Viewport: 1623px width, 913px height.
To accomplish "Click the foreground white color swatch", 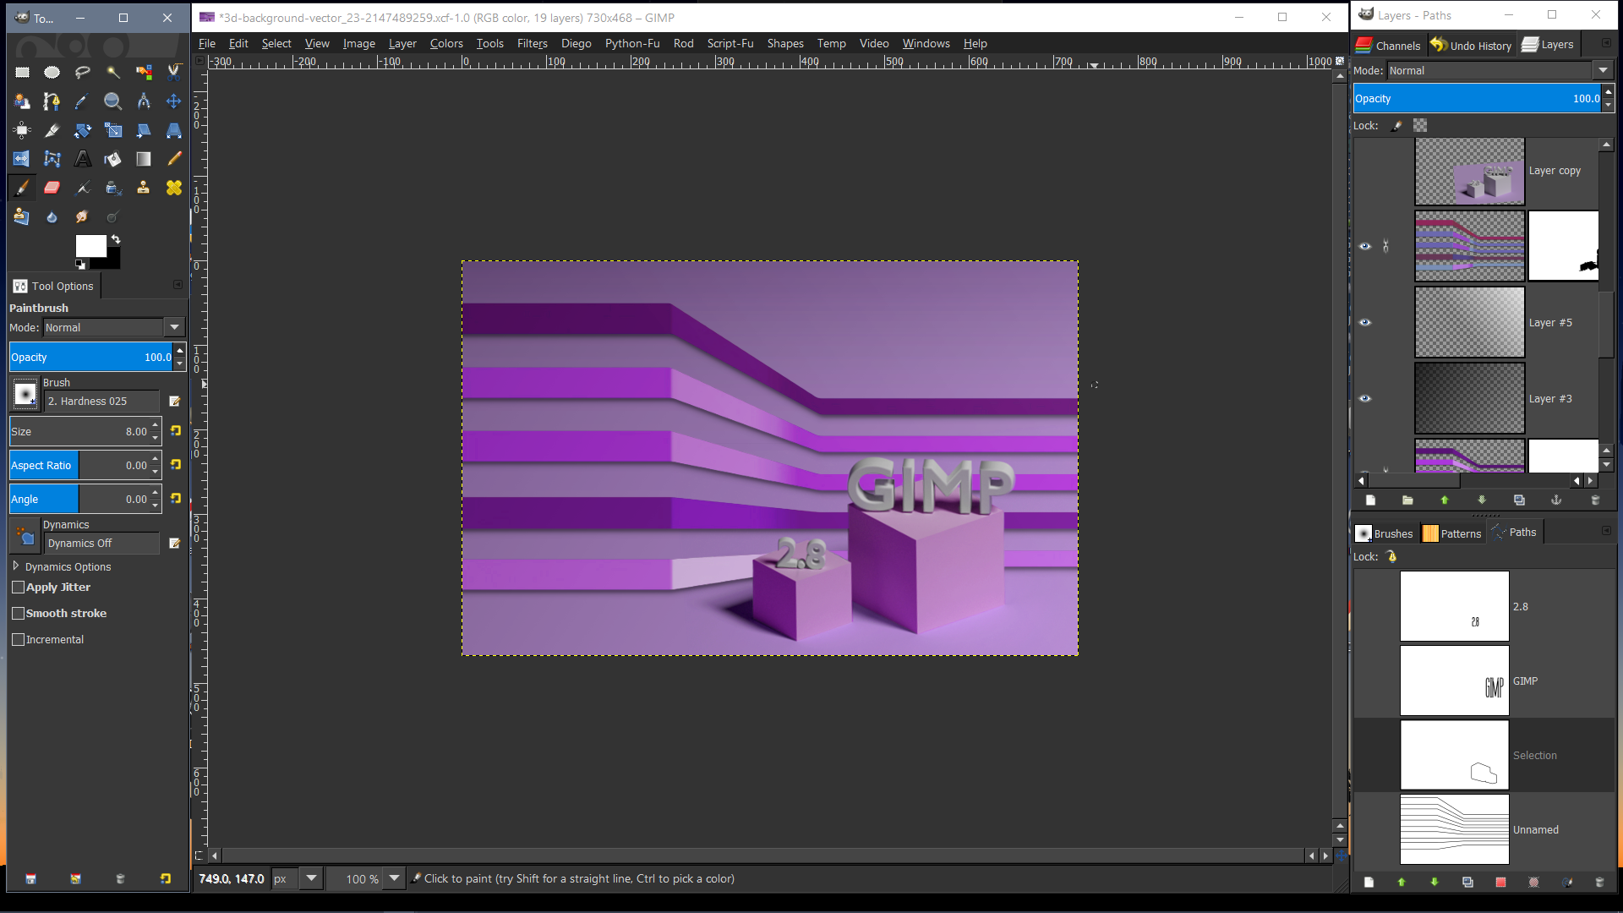I will (90, 246).
